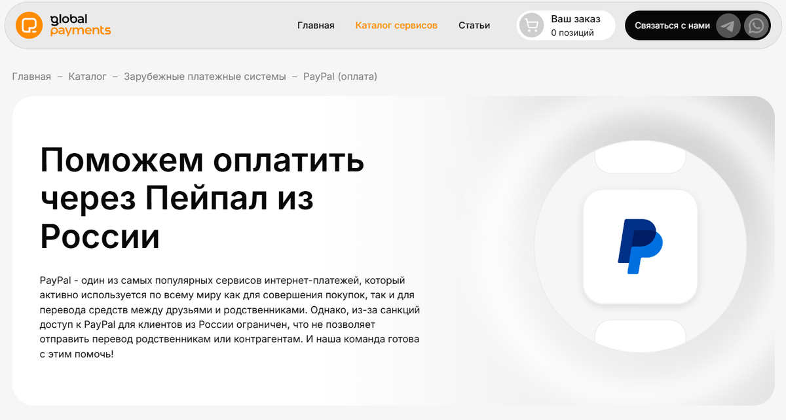Click the 0 позиций text
The width and height of the screenshot is (786, 420).
(572, 33)
